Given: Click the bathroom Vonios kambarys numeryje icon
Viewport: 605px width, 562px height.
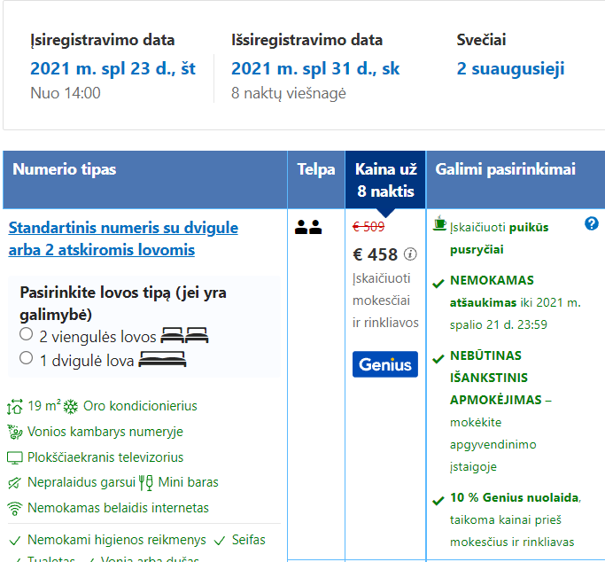Looking at the screenshot, I should coord(15,432).
